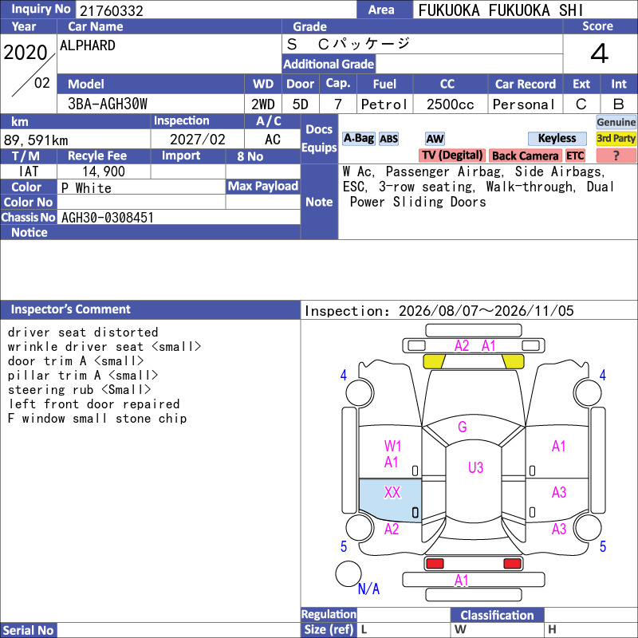Click color value P White
Viewport: 638px width, 638px height.
[x=86, y=188]
